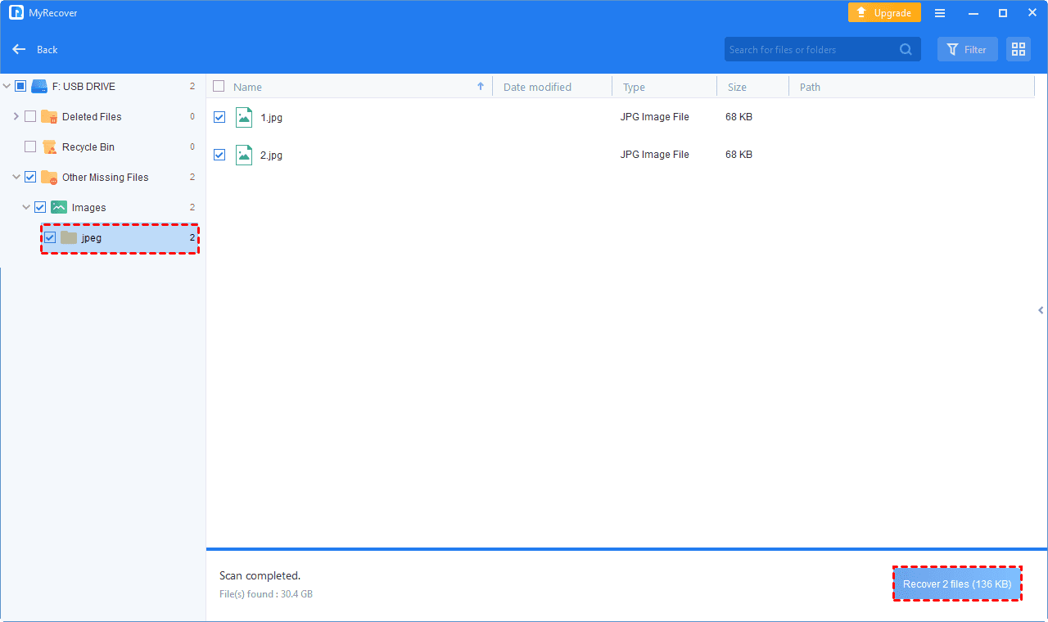The width and height of the screenshot is (1048, 622).
Task: Click the Recycle Bin folder icon
Action: pos(49,146)
